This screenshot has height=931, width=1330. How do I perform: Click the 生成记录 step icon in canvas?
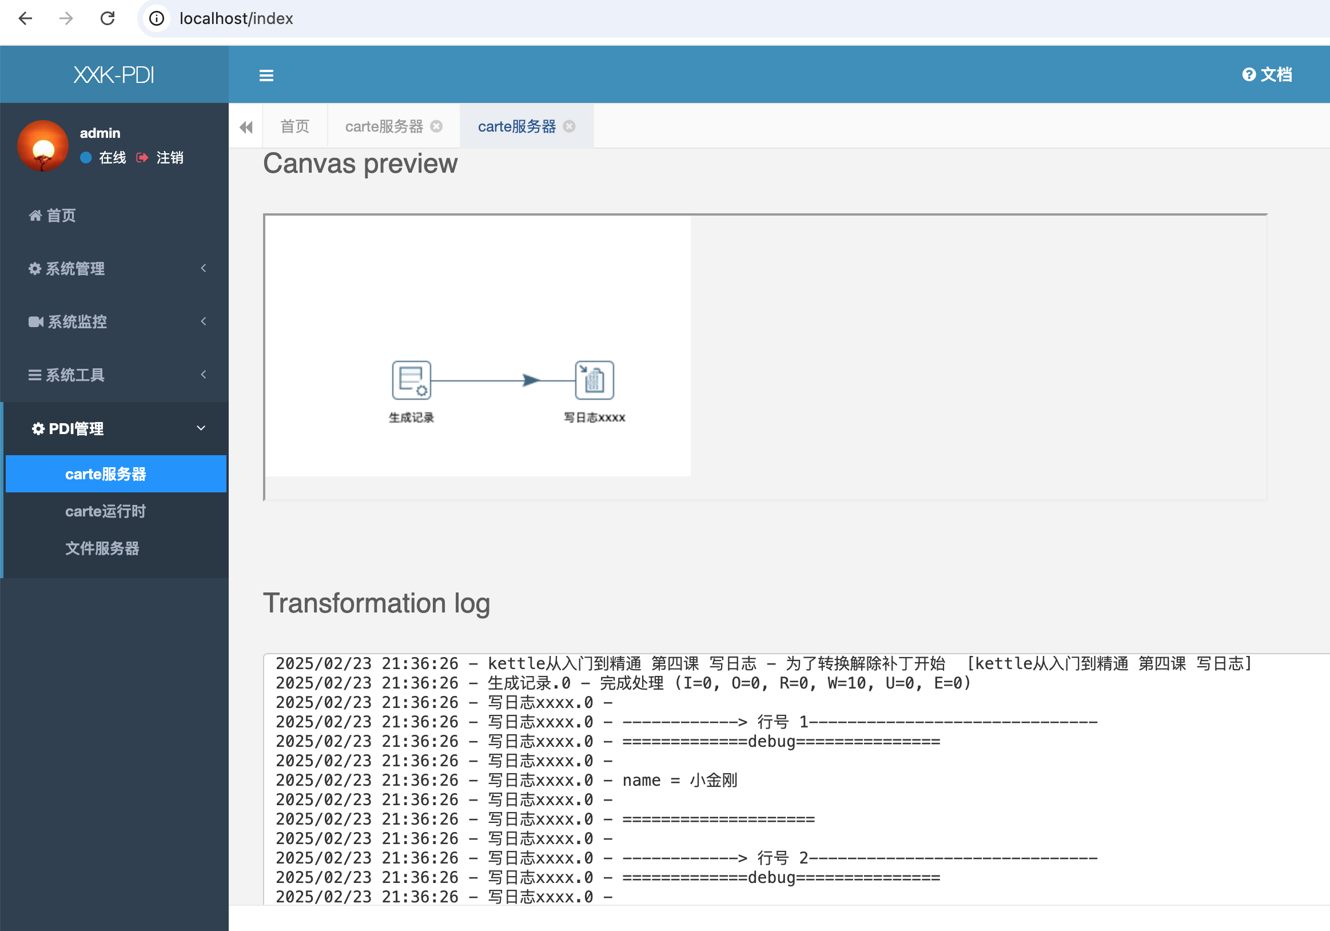[411, 380]
